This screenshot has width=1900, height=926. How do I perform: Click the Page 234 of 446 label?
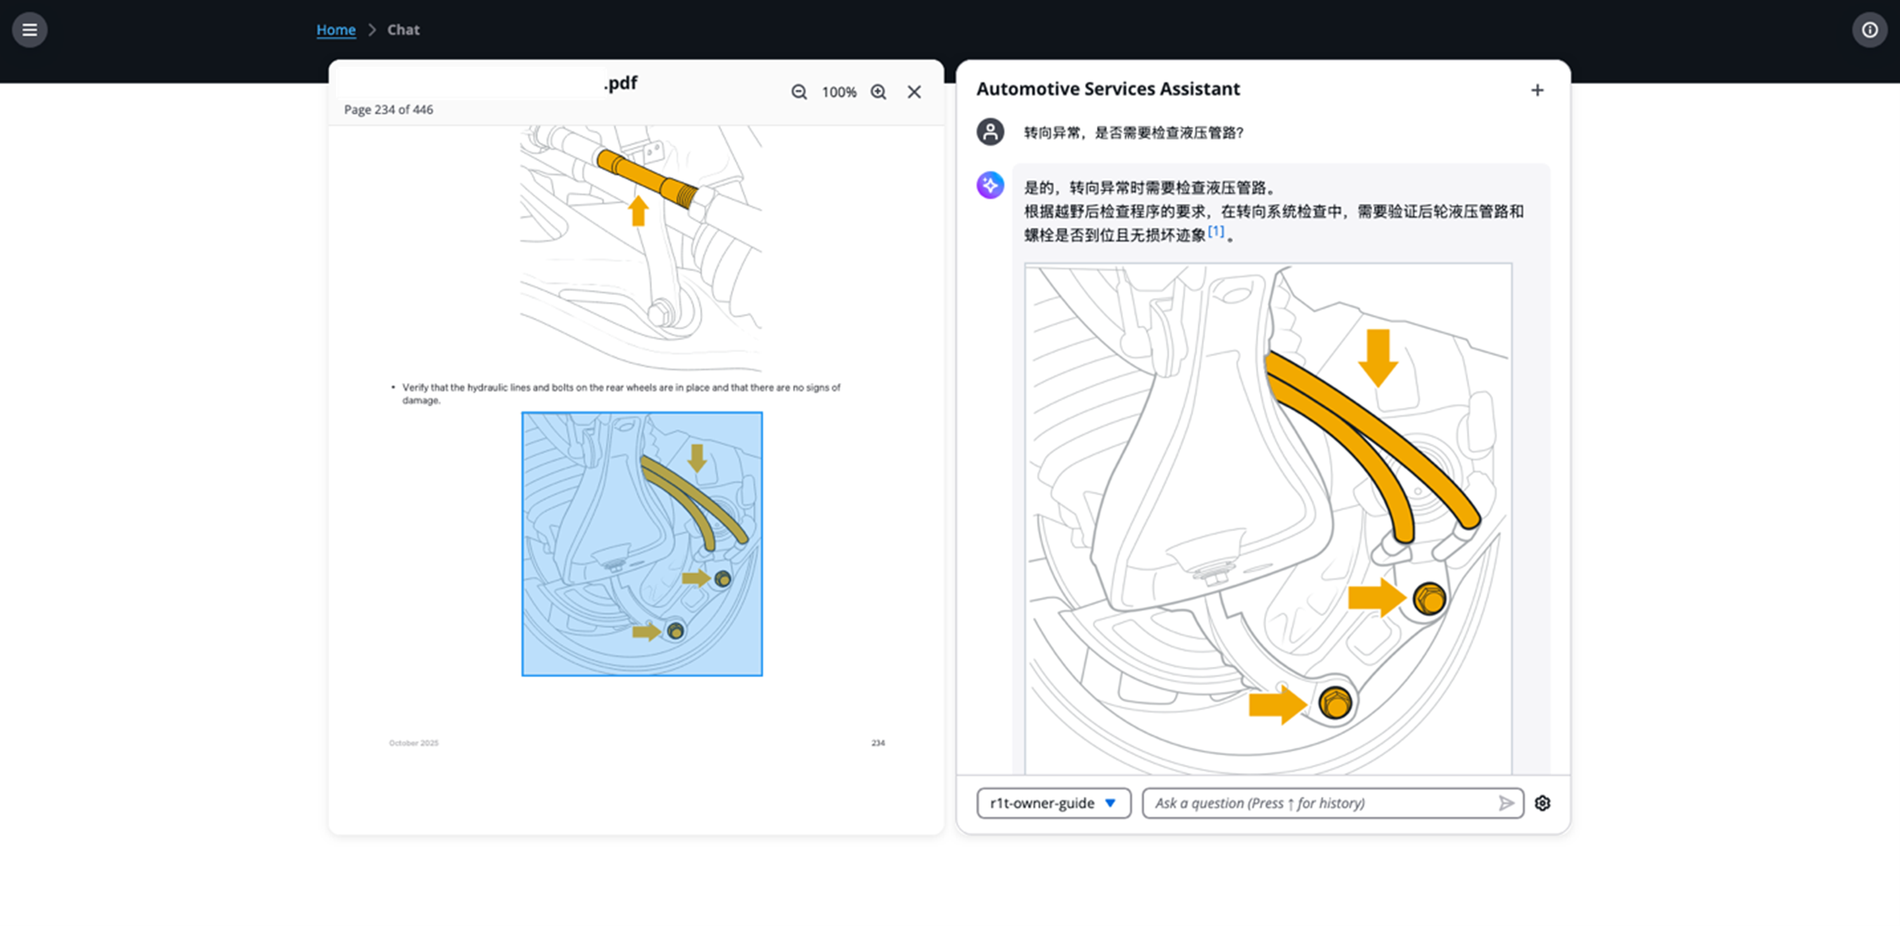pos(388,110)
